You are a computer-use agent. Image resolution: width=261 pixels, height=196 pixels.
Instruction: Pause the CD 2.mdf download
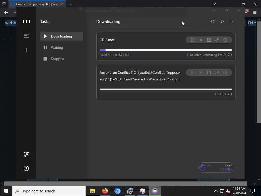coord(193,40)
